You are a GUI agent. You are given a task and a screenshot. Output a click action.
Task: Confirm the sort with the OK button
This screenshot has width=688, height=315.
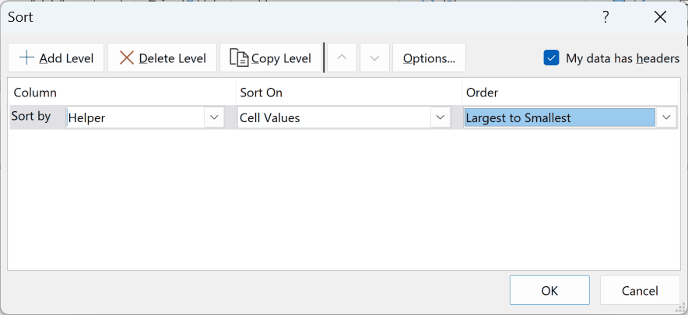tap(549, 290)
